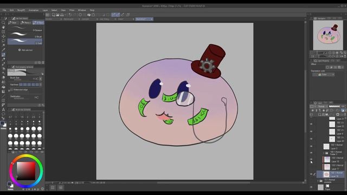Click the transparent color checker below the toolbar swatches
This screenshot has height=195, width=347.
[4, 128]
